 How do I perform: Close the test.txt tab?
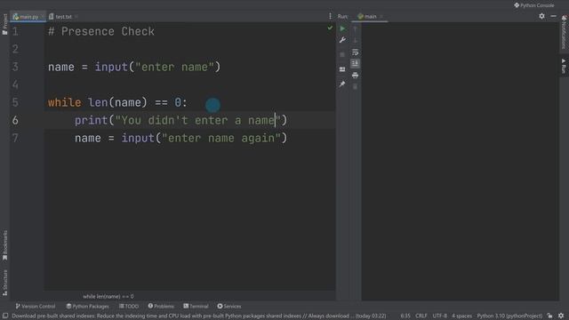click(x=76, y=17)
